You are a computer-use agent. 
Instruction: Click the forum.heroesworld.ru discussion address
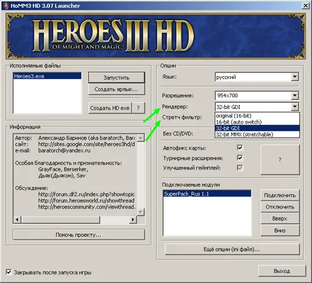tap(87, 201)
